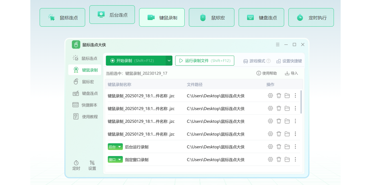Switch to the 定时执行 top tab

[311, 17]
